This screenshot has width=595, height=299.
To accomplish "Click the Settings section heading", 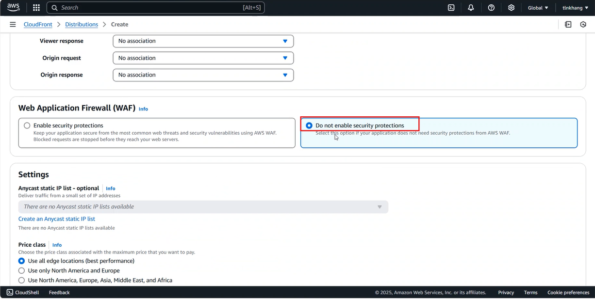I will [33, 174].
